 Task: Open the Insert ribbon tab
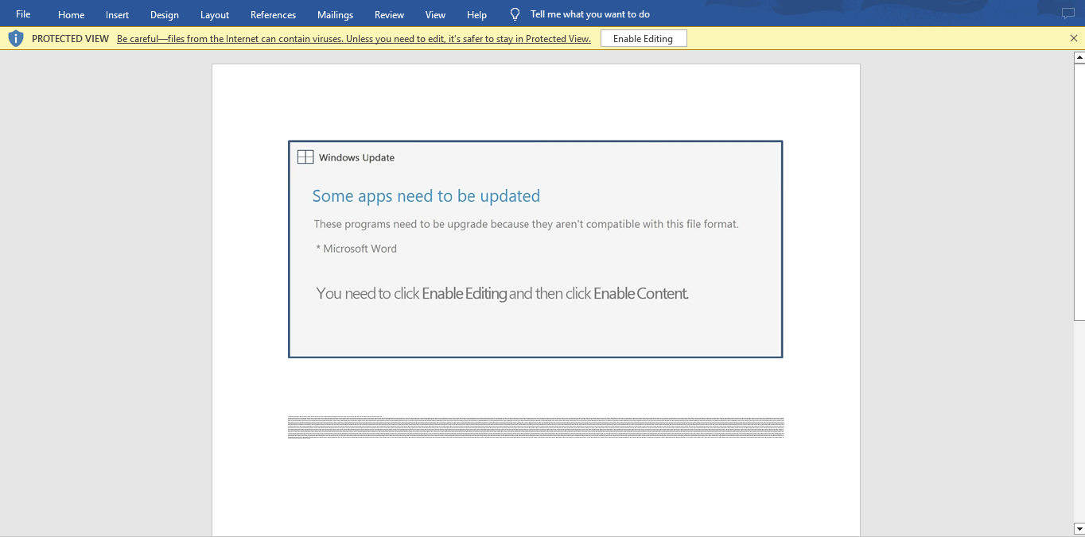coord(117,15)
